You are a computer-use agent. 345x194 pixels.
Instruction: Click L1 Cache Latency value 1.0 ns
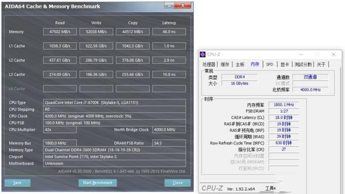pyautogui.click(x=169, y=46)
